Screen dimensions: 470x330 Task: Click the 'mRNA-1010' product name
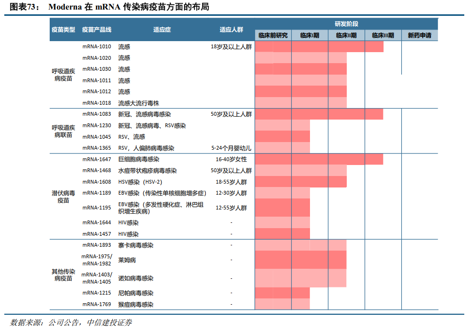pyautogui.click(x=97, y=46)
